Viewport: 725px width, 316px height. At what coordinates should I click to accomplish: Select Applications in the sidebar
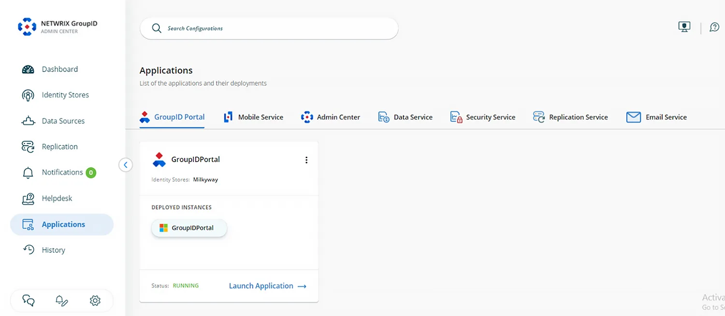point(62,224)
